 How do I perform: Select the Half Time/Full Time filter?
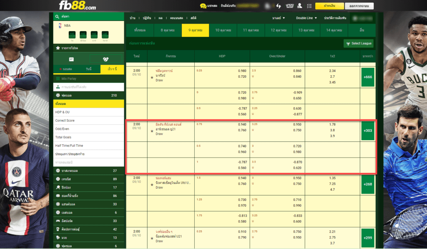(x=88, y=146)
